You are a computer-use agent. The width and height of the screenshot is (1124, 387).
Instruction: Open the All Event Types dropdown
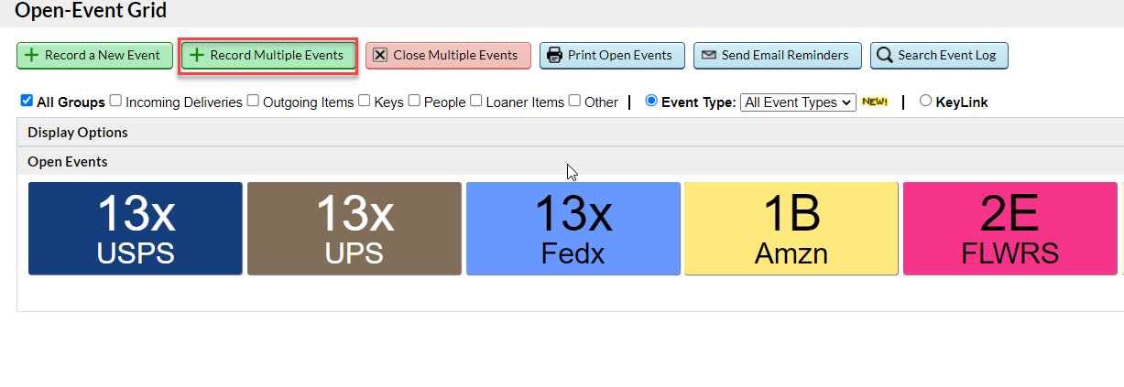[798, 102]
